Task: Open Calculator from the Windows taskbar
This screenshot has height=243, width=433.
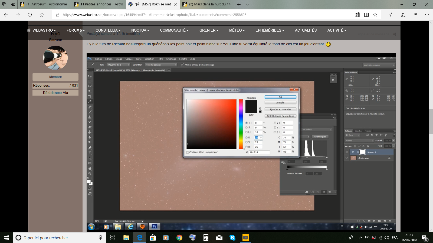Action: (x=206, y=238)
